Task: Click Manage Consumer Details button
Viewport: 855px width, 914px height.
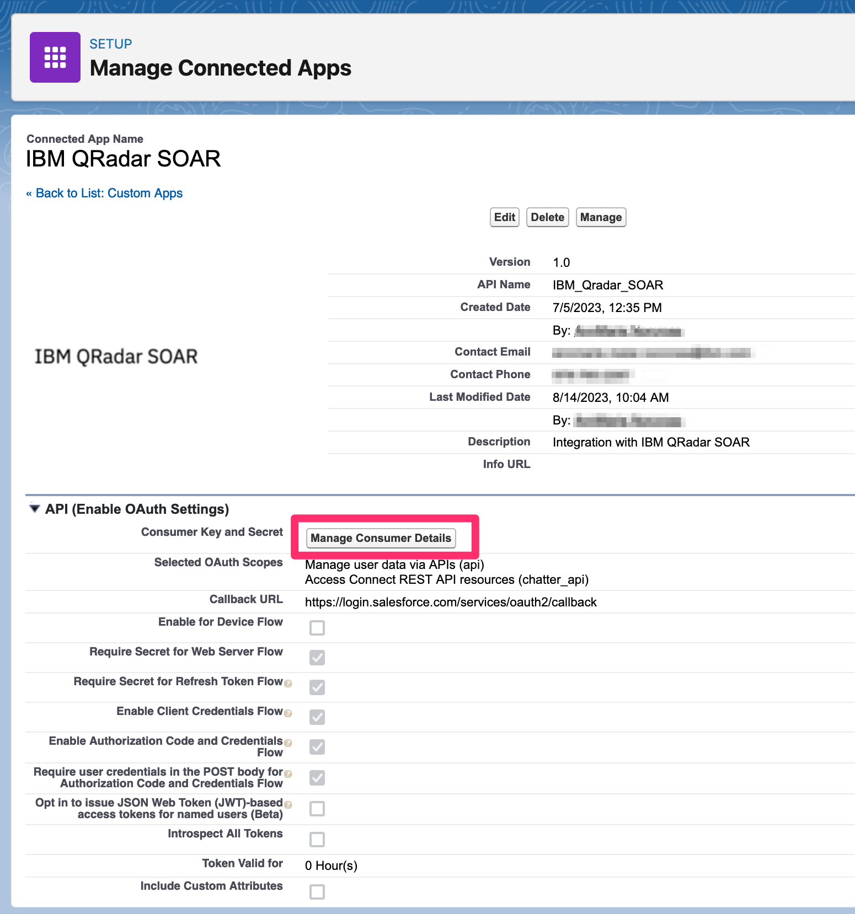Action: pos(381,538)
